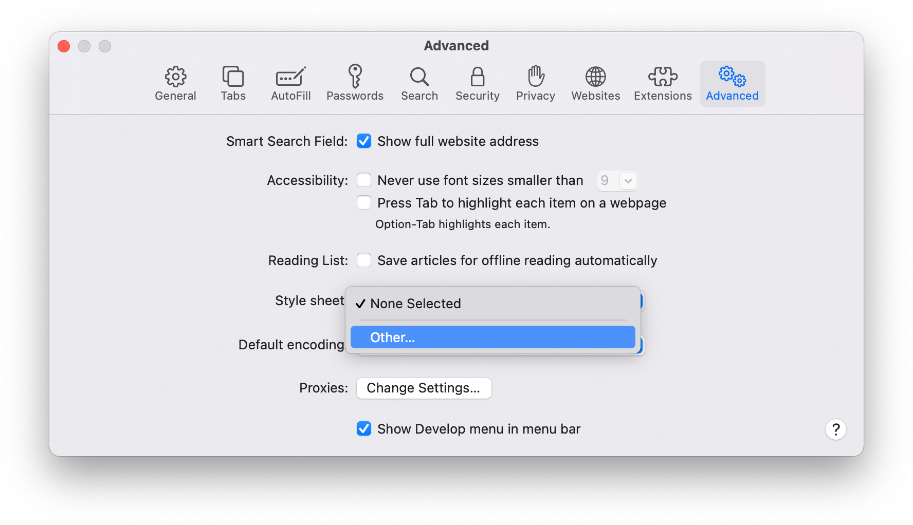The width and height of the screenshot is (913, 525).
Task: Choose None Selected in style sheet menu
Action: pos(492,304)
